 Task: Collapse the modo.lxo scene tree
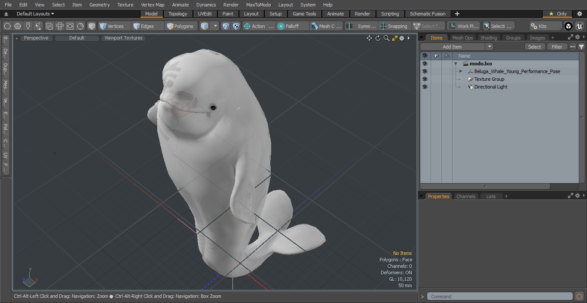tap(456, 64)
